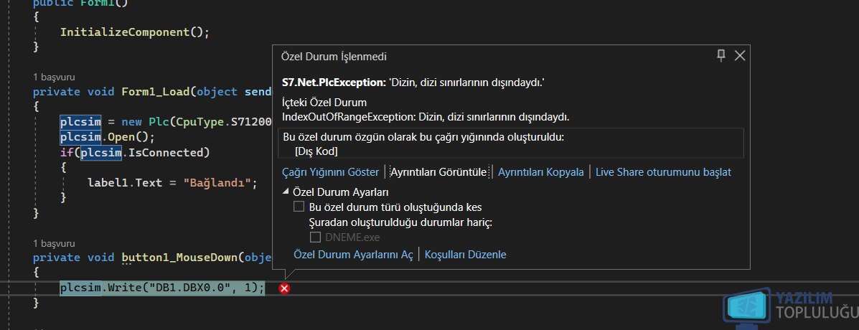Select the [Dış Kod] call stack entry
The width and height of the screenshot is (859, 330).
316,151
